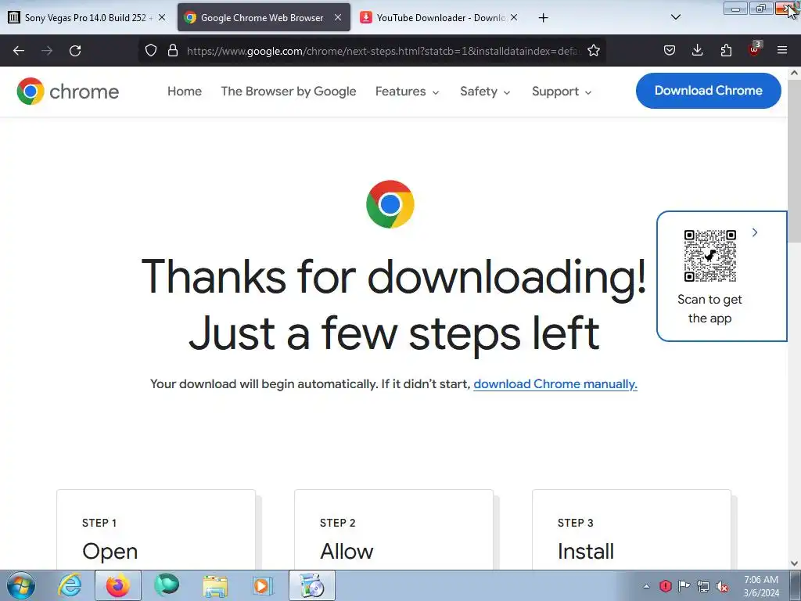Close the Sony Vegas Pro tab

pos(162,17)
